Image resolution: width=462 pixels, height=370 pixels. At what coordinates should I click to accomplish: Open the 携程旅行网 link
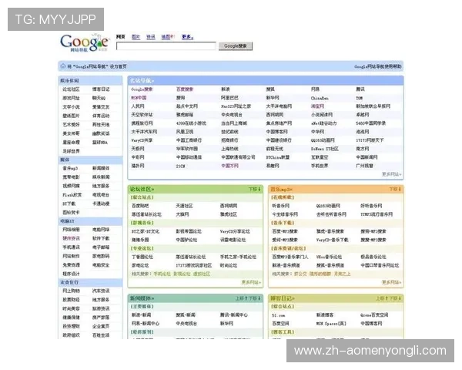coord(142,123)
